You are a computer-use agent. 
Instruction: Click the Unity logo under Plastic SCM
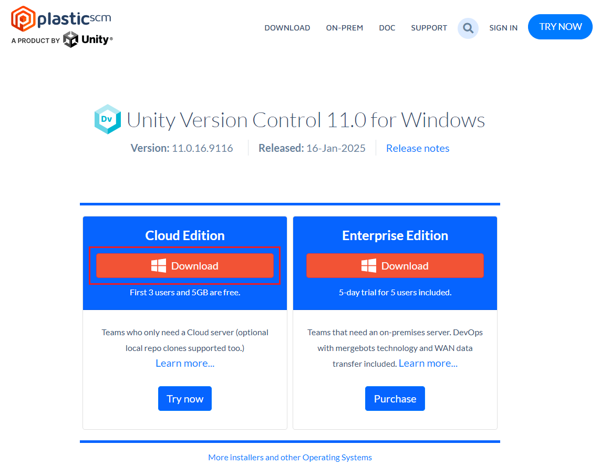click(88, 39)
